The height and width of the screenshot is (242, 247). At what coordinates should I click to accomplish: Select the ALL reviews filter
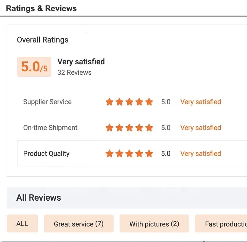(22, 224)
